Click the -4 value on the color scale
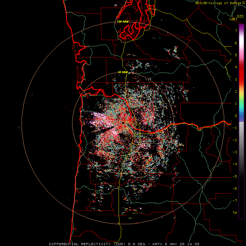Image resolution: width=246 pixels, height=246 pixels. coord(235,164)
